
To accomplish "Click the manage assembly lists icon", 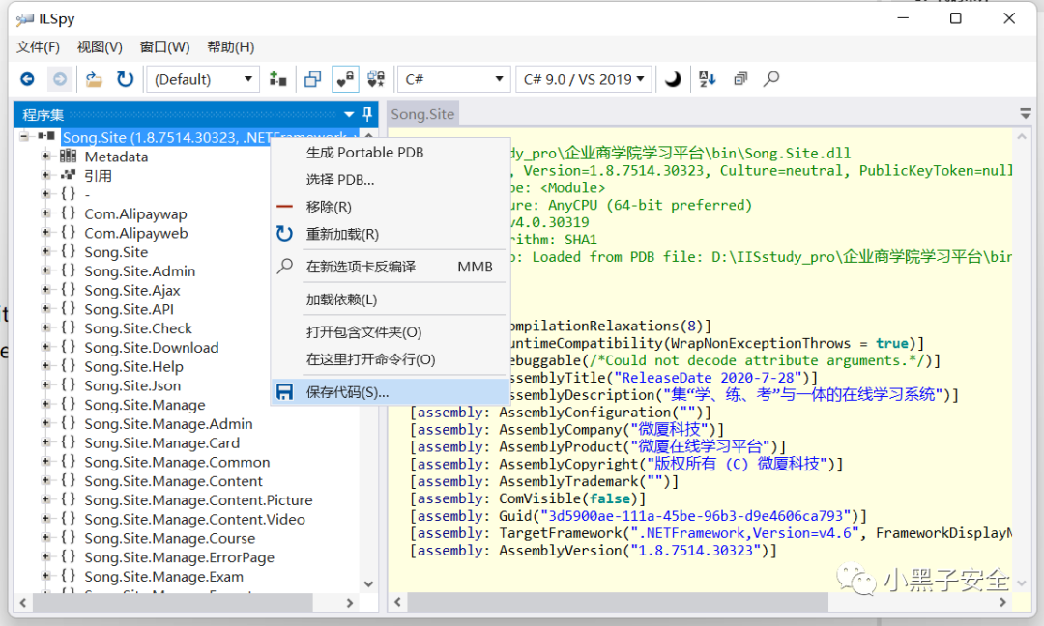I will pyautogui.click(x=277, y=79).
